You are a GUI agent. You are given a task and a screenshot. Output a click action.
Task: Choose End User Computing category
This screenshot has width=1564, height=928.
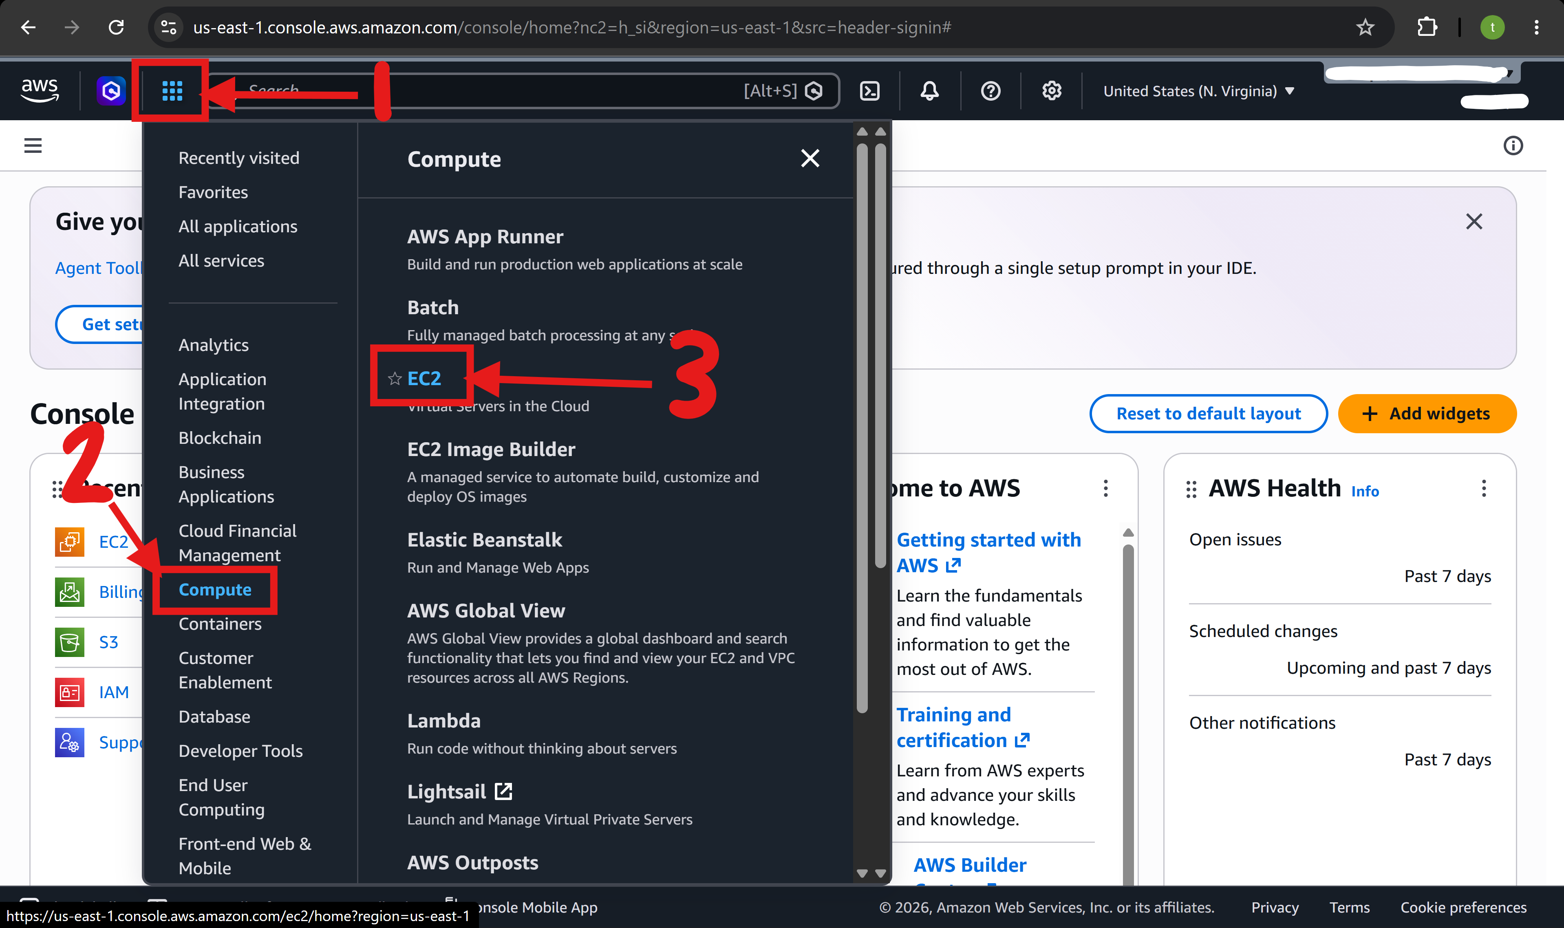point(221,797)
